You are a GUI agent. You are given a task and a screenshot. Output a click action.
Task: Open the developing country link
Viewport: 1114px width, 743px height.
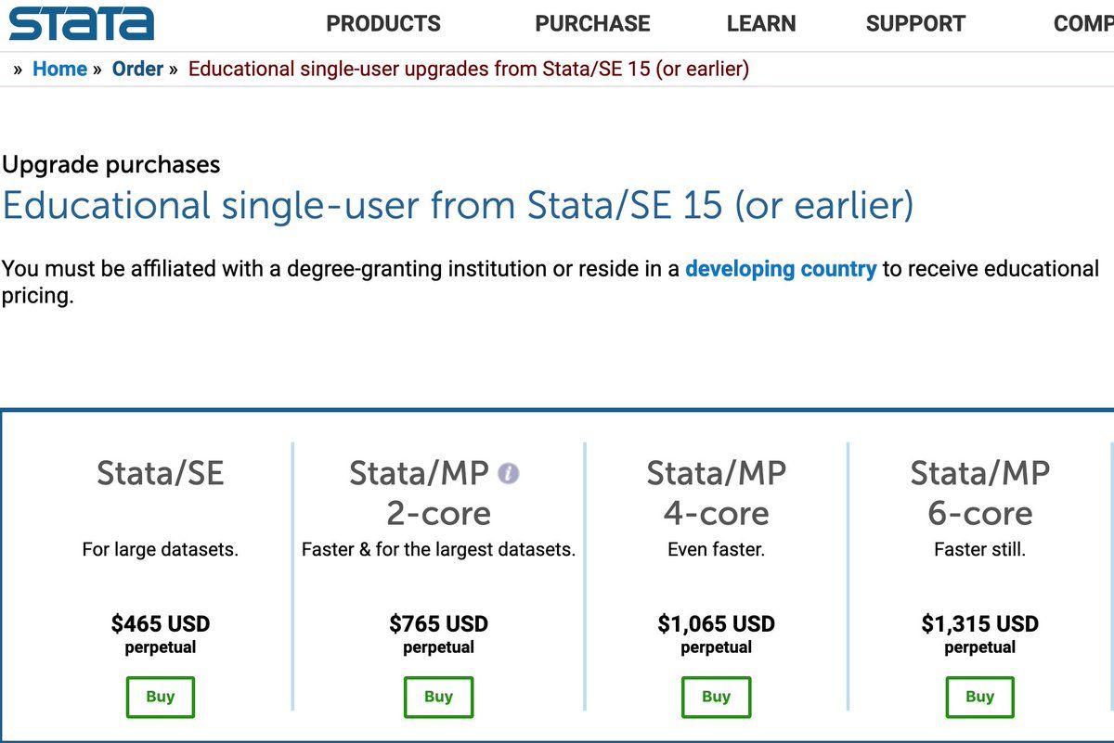[781, 269]
